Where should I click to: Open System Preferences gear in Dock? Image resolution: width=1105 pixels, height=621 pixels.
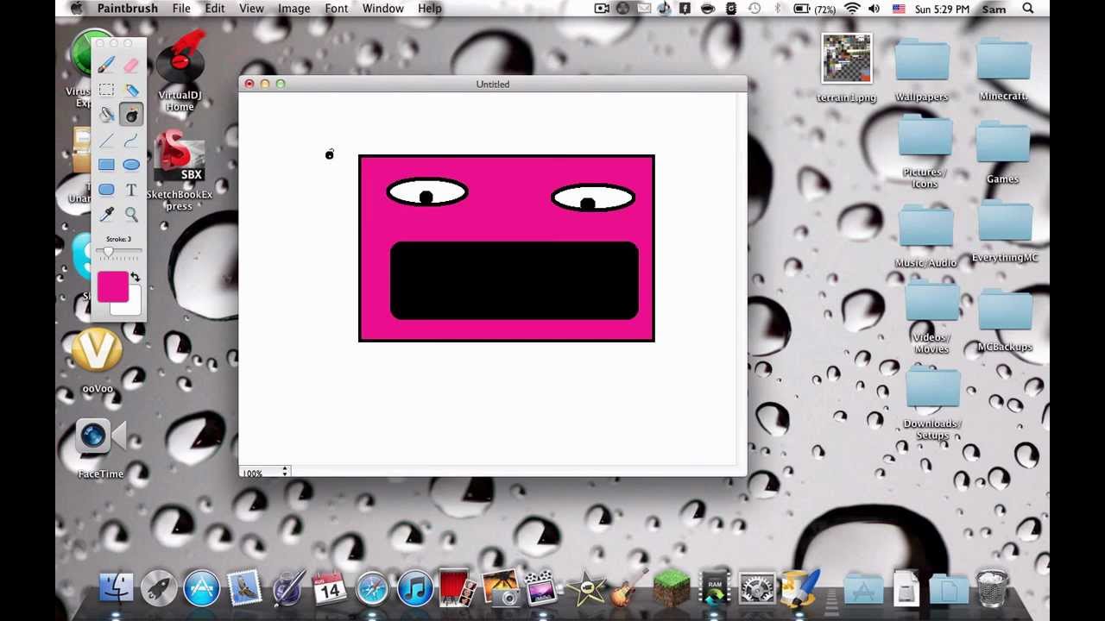(757, 589)
